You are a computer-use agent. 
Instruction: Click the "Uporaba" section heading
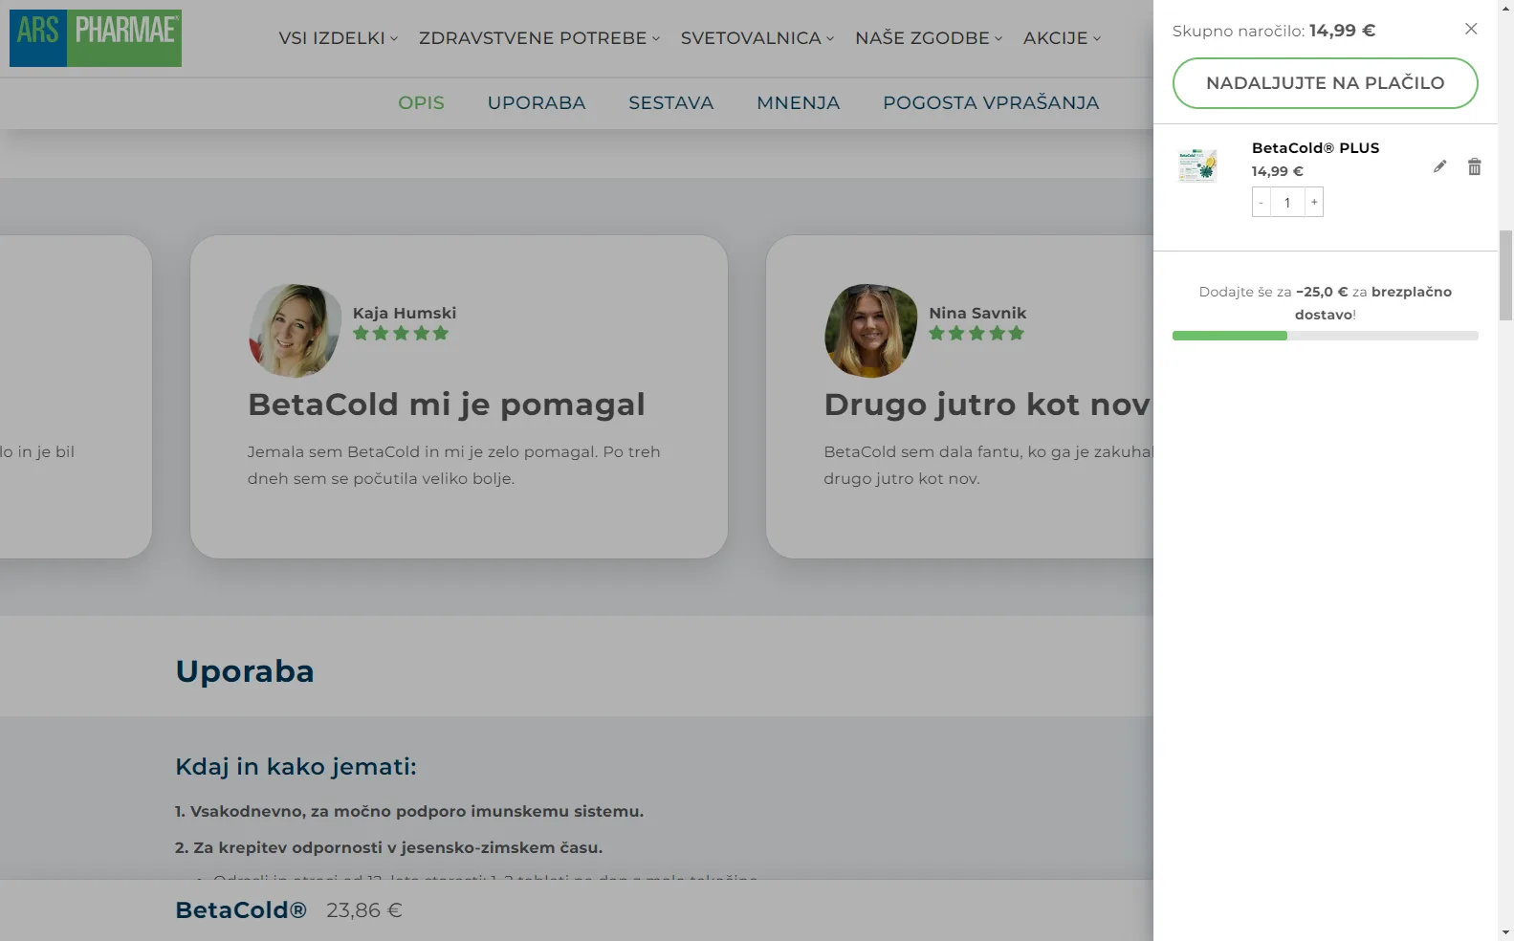[245, 671]
